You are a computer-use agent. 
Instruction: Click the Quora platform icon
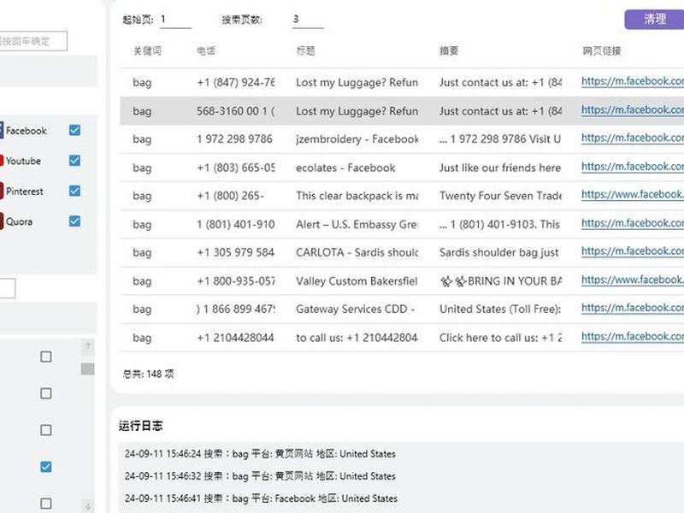point(2,221)
